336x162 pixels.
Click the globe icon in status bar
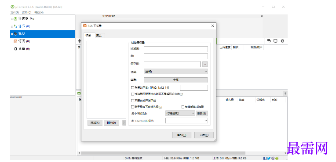pos(273,158)
